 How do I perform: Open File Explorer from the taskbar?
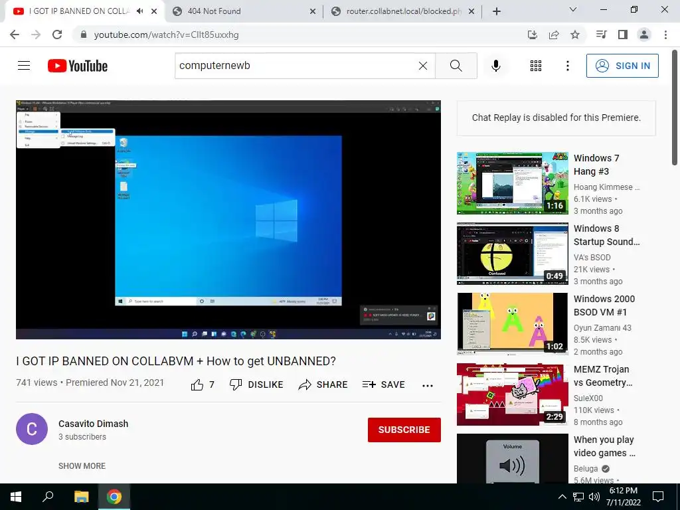click(x=81, y=497)
